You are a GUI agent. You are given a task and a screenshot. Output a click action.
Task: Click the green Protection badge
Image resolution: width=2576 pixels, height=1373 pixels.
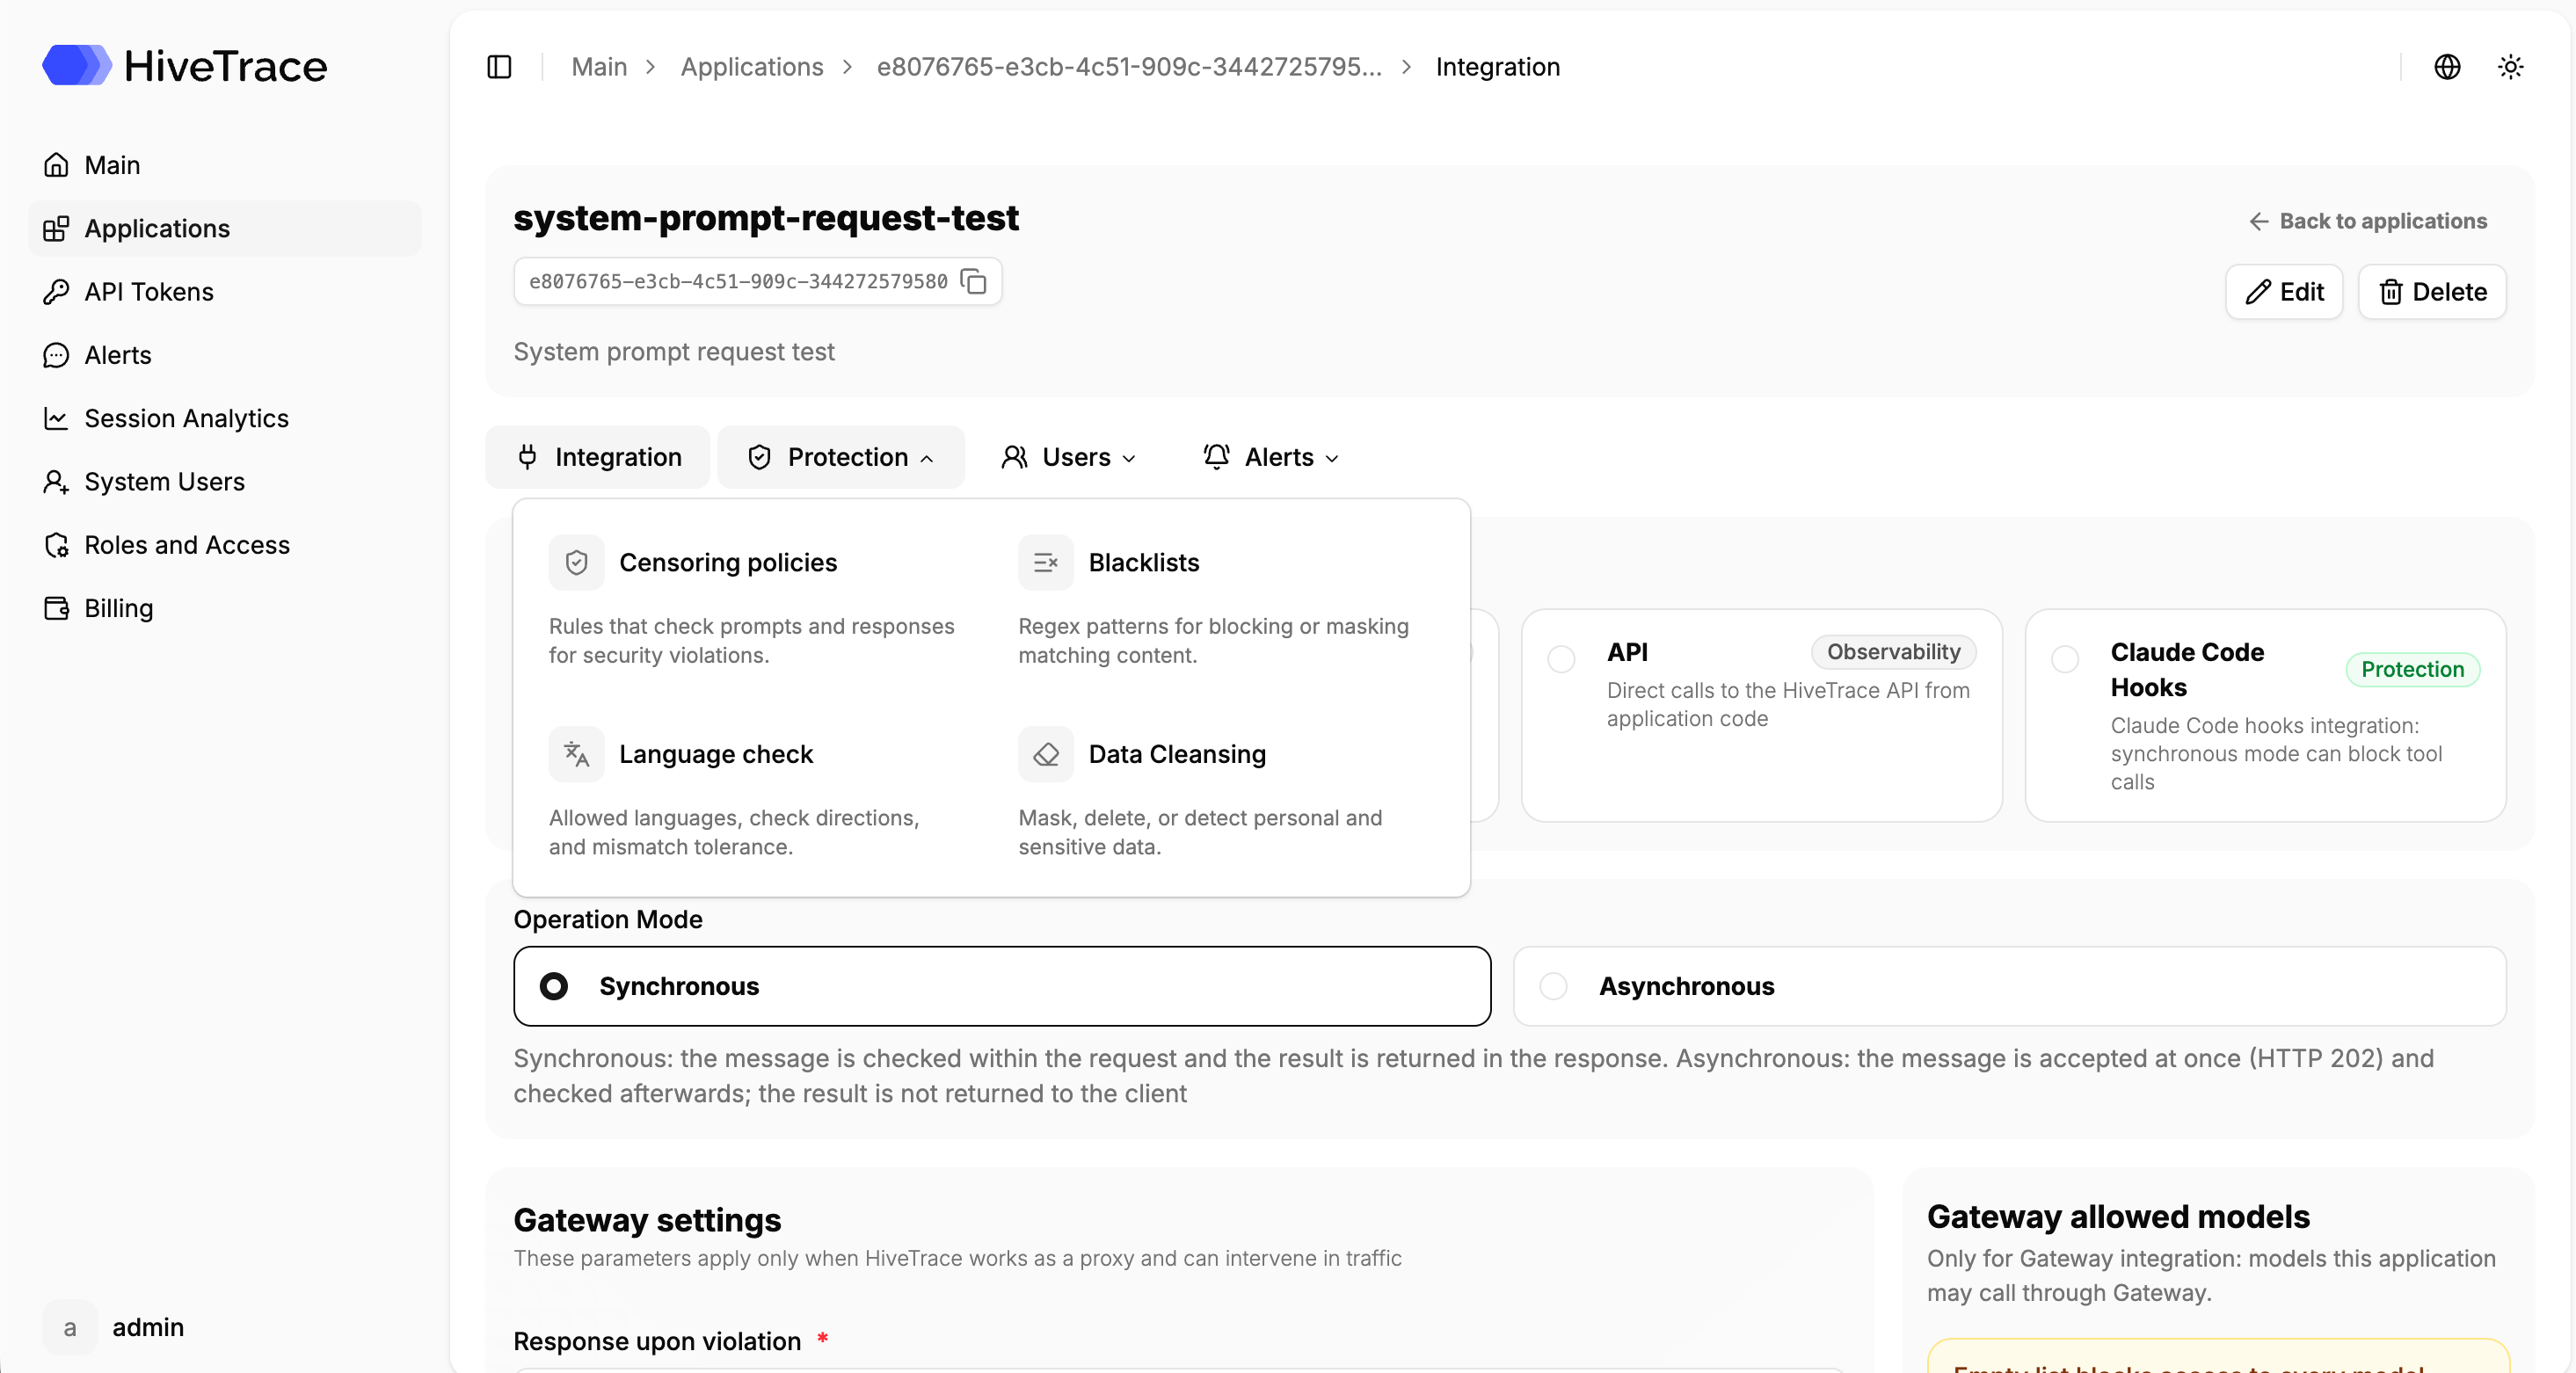point(2413,669)
